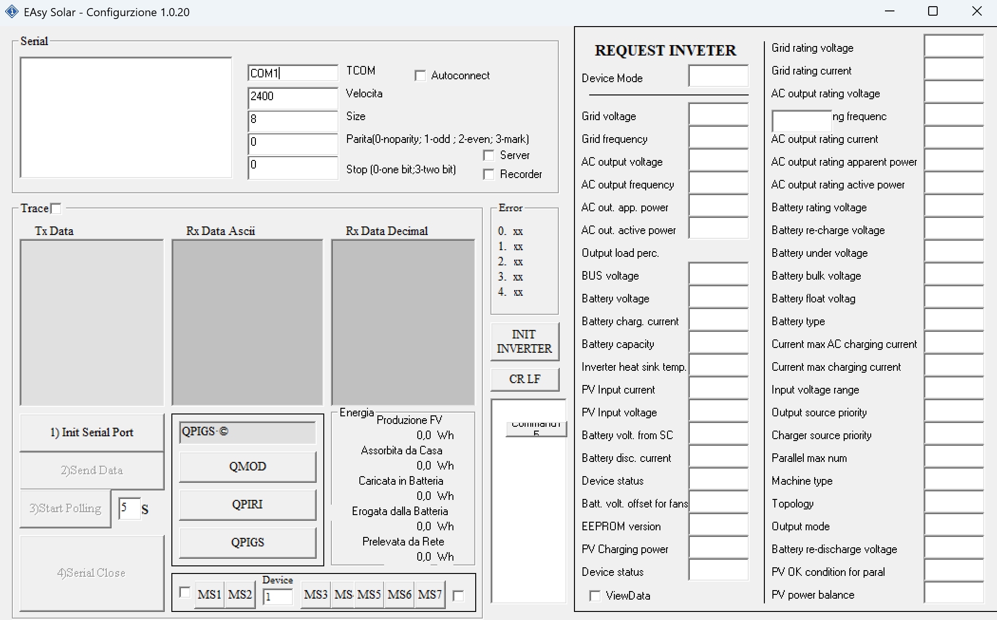Click the polling interval seconds field
This screenshot has width=997, height=620.
(129, 508)
